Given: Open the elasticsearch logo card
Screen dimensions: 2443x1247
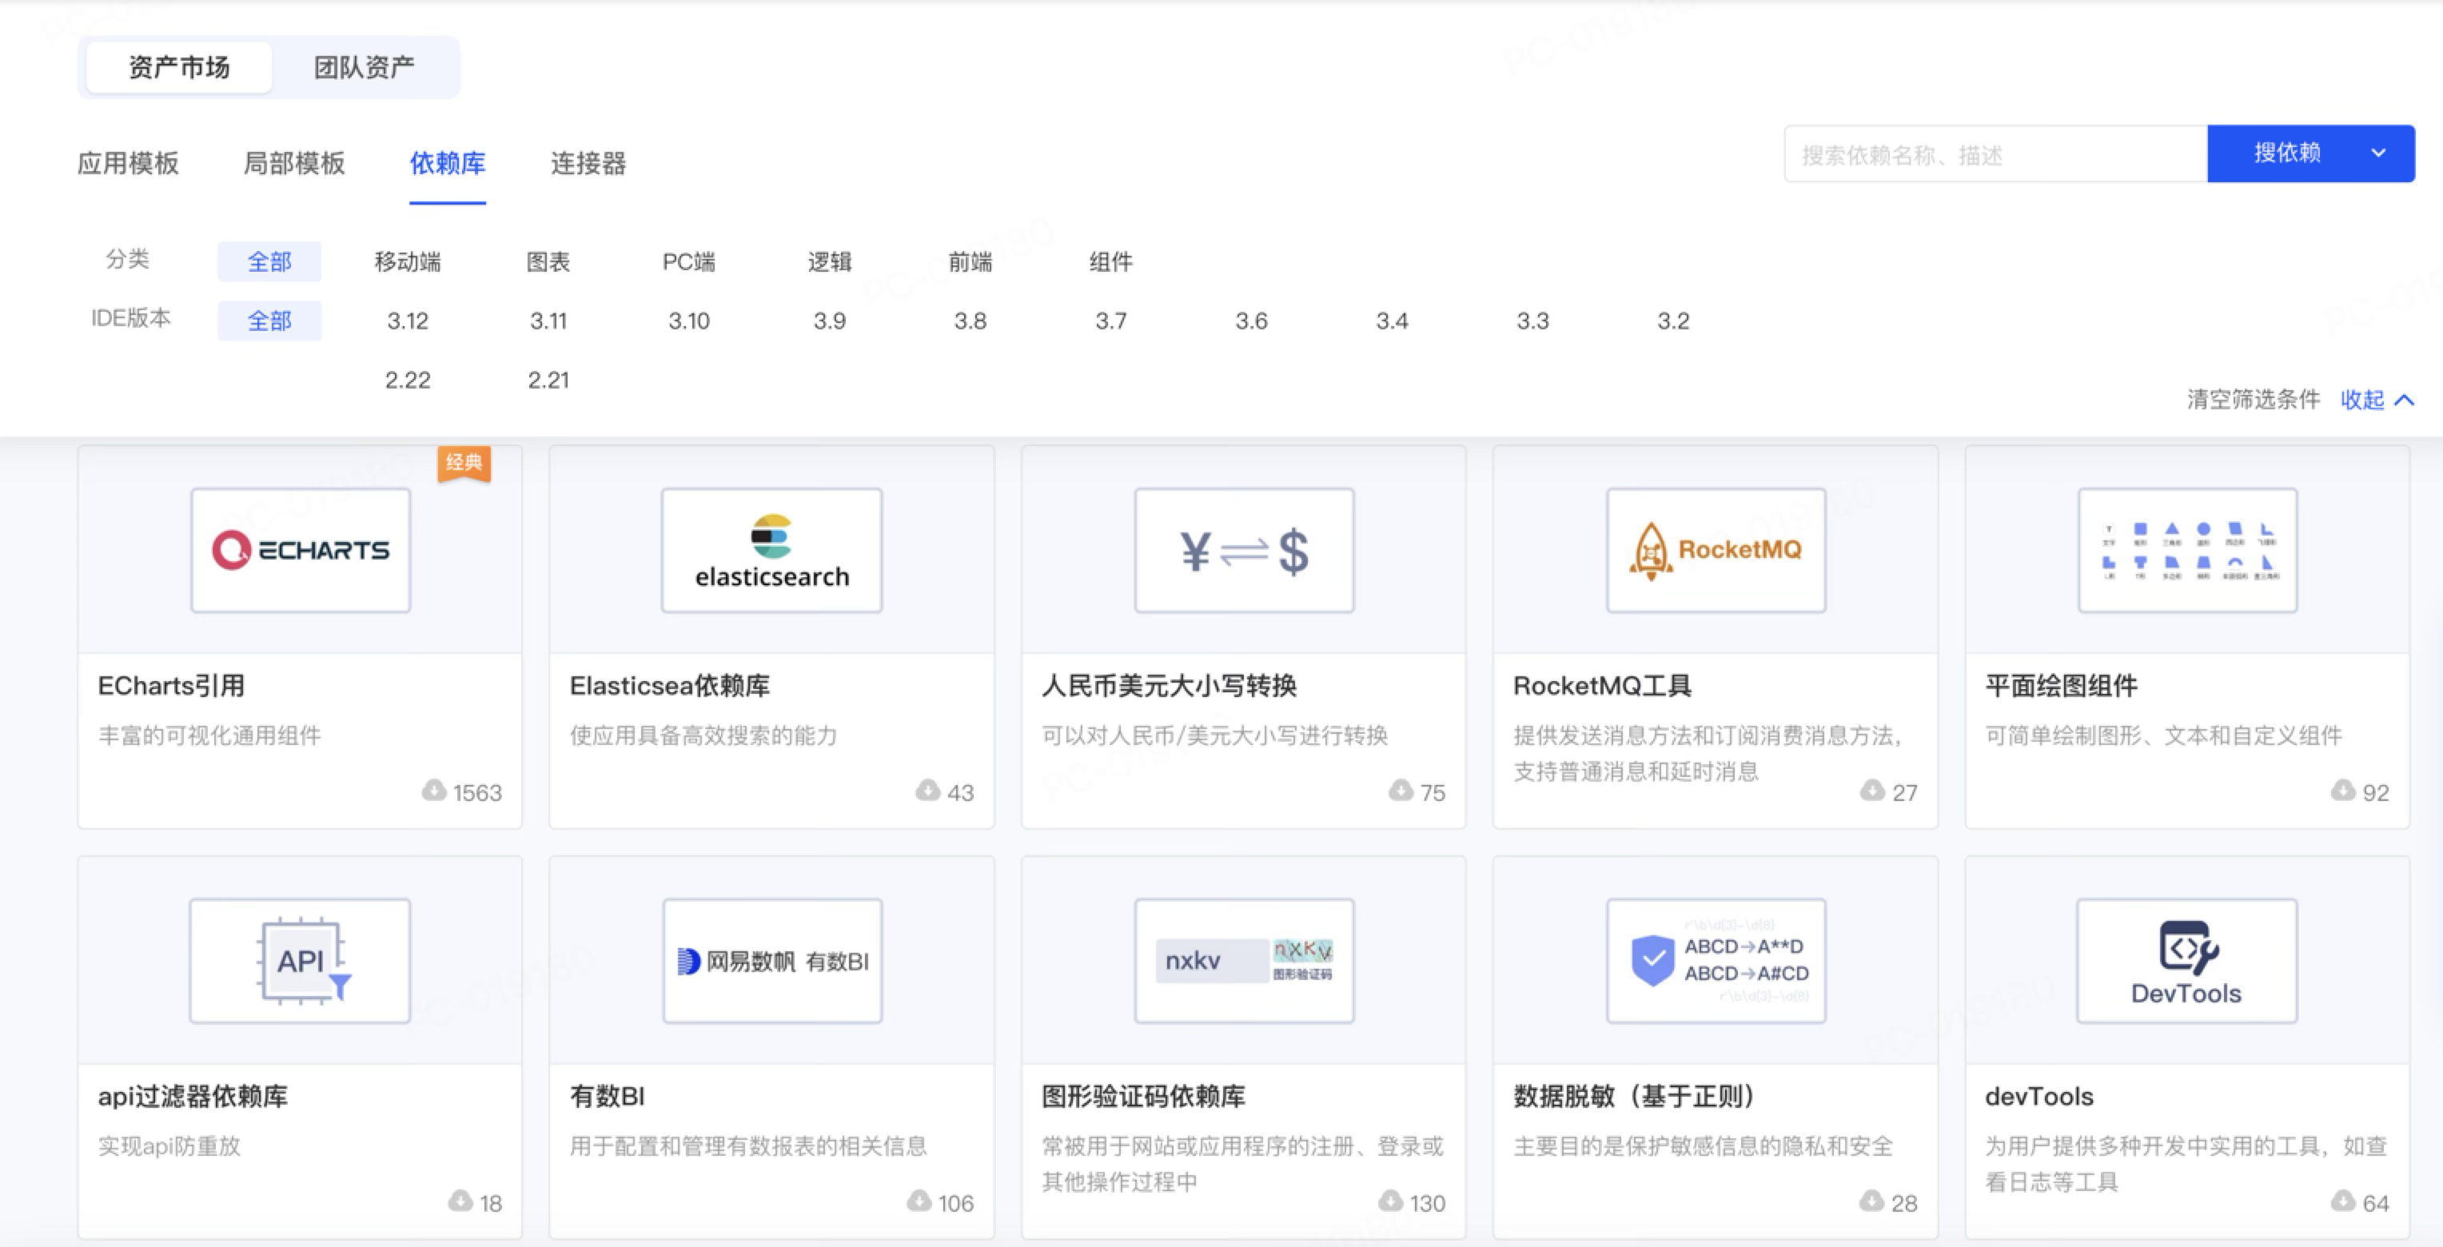Looking at the screenshot, I should 771,550.
